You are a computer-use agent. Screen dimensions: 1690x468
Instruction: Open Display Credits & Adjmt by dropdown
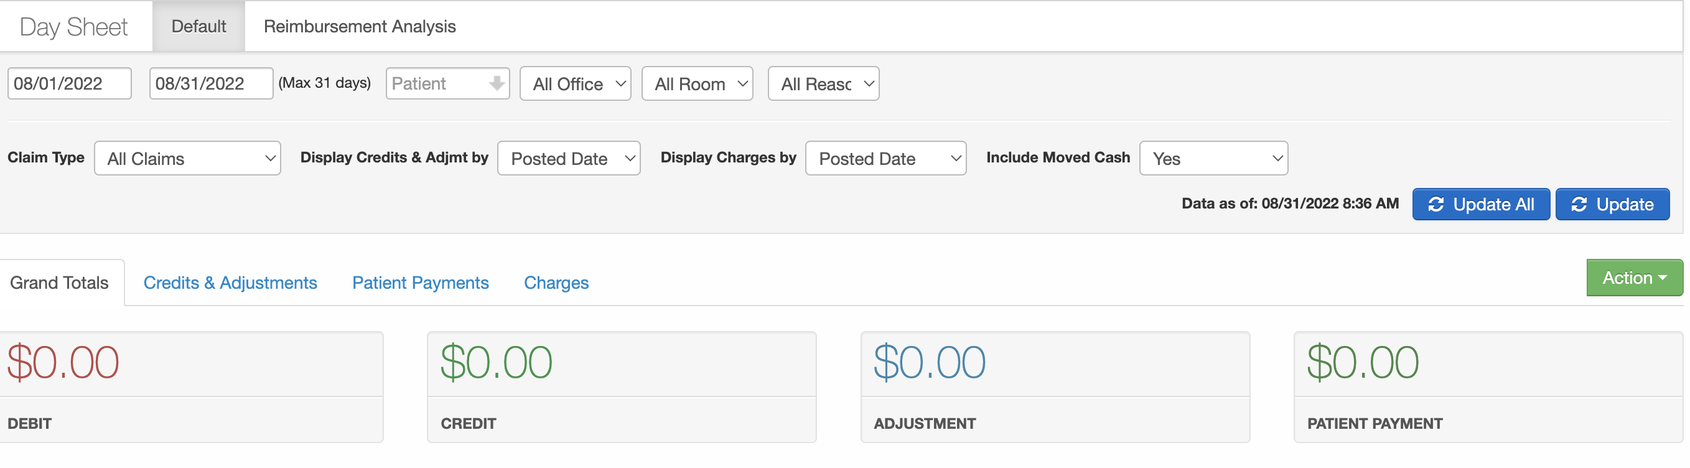(569, 158)
